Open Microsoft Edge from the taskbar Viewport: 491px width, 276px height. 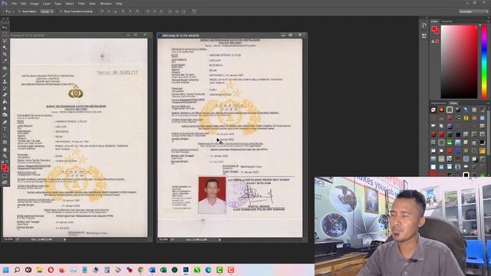tap(208, 270)
